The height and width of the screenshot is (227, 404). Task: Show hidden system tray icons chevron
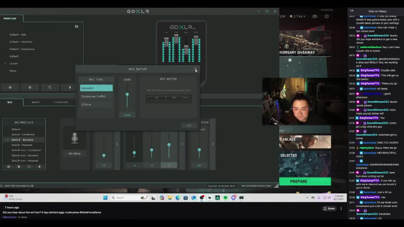(x=307, y=198)
